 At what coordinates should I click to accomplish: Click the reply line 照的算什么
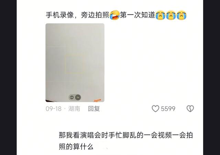[x=76, y=147]
